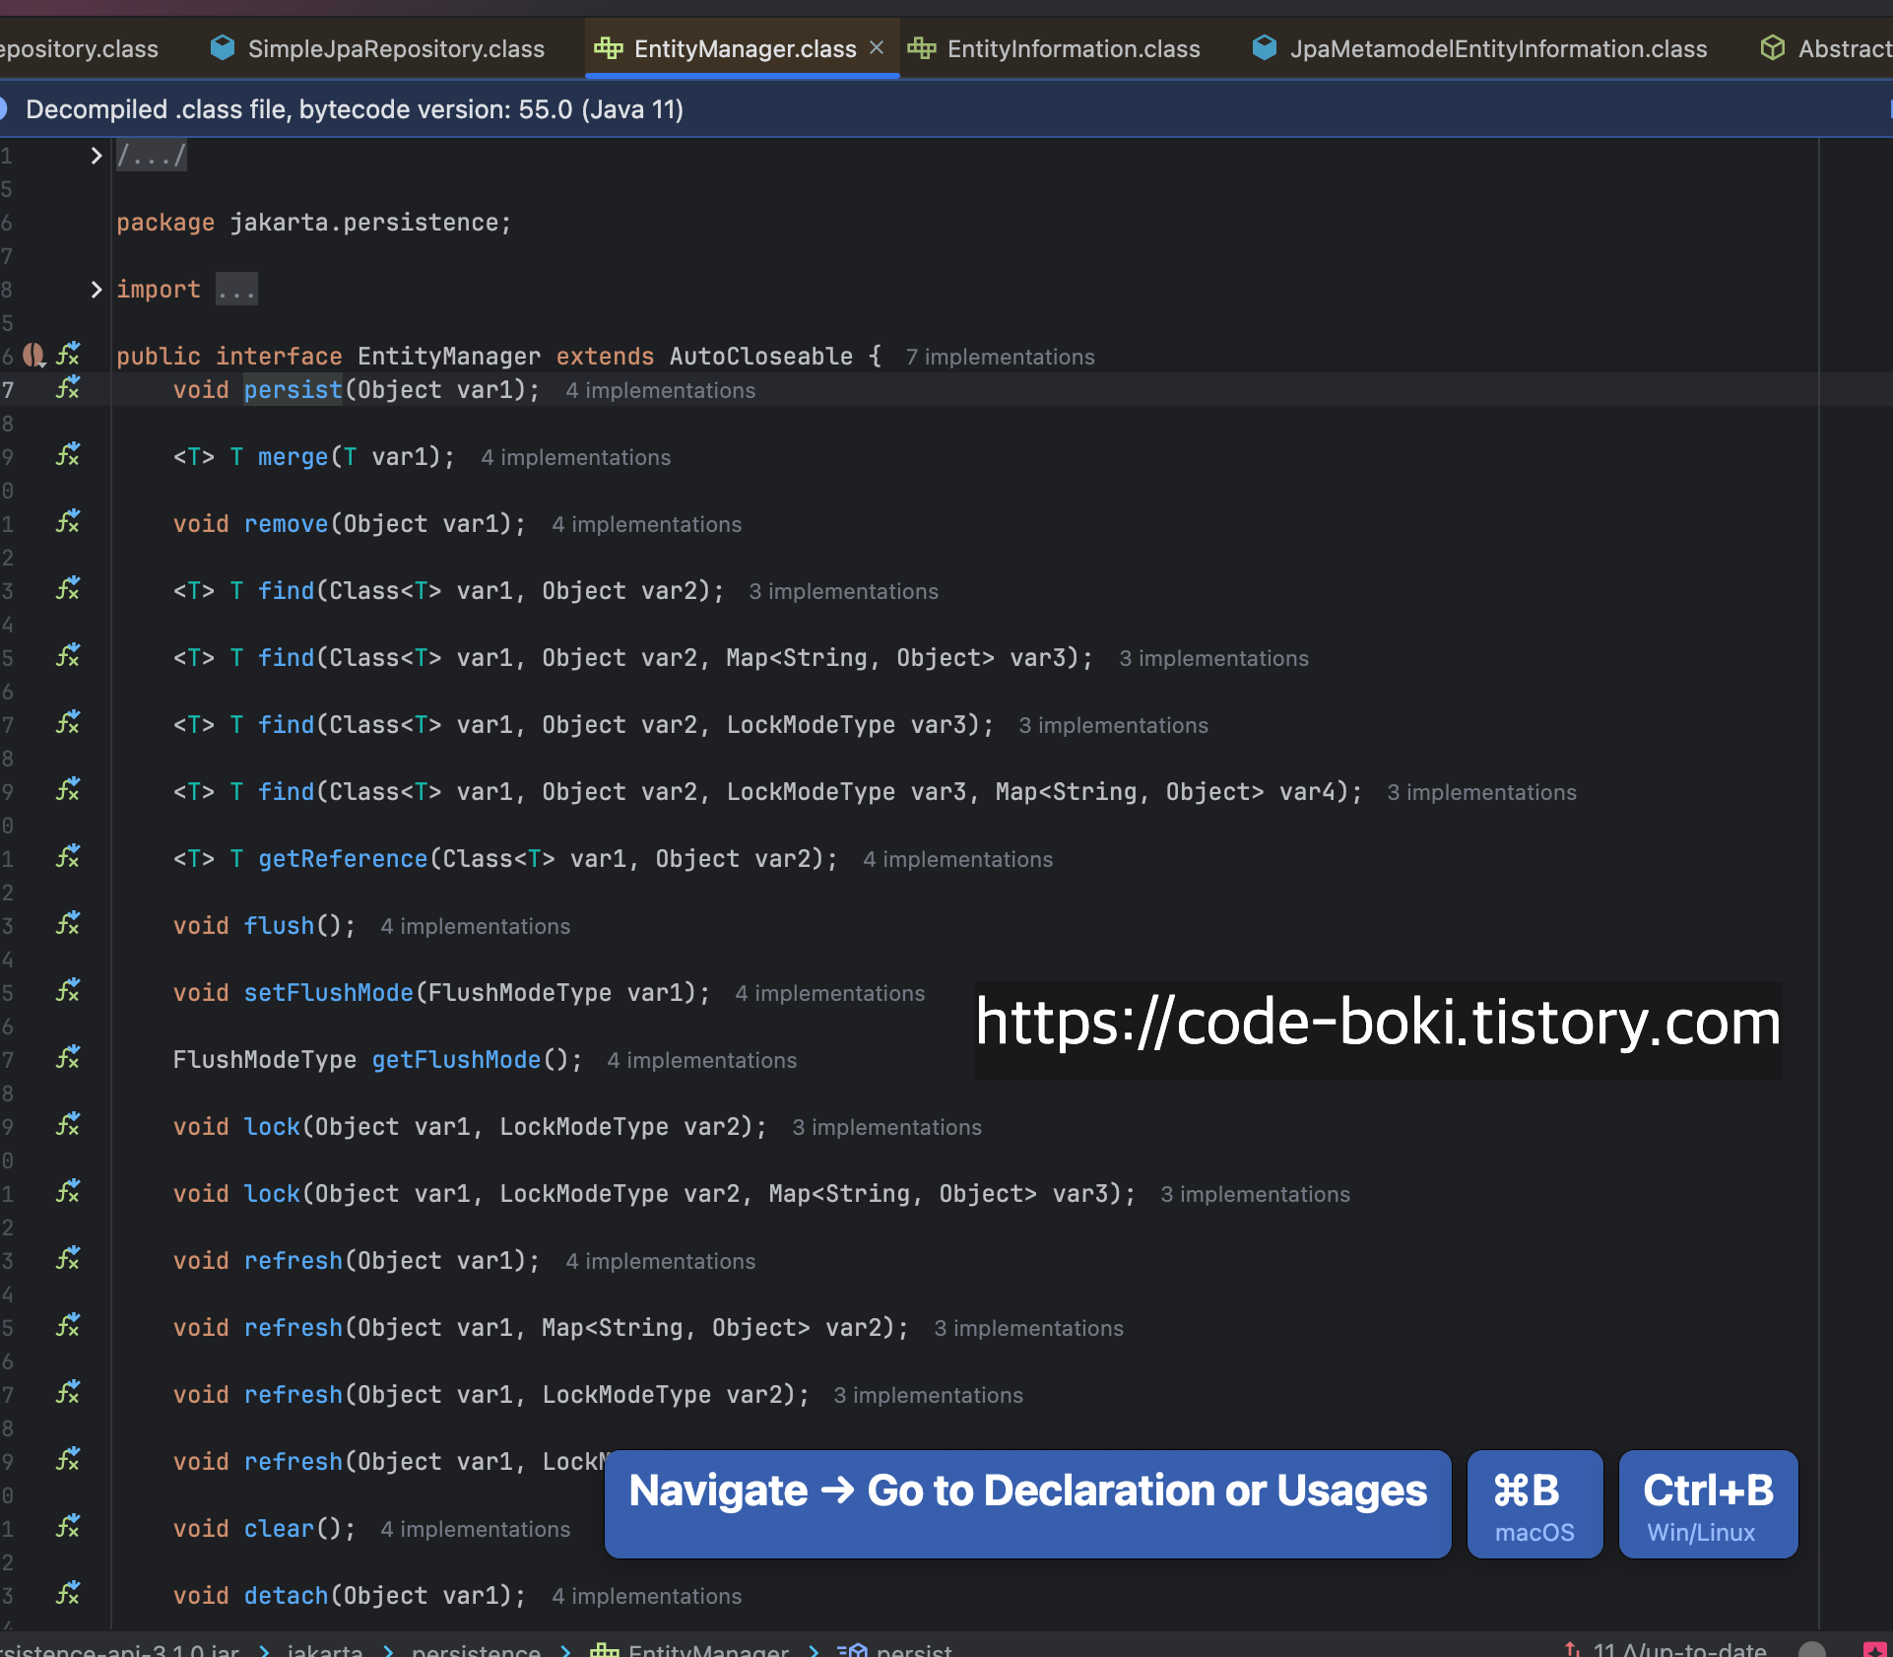This screenshot has height=1657, width=1893.
Task: Click gutter icon beside detach method
Action: [x=67, y=1594]
